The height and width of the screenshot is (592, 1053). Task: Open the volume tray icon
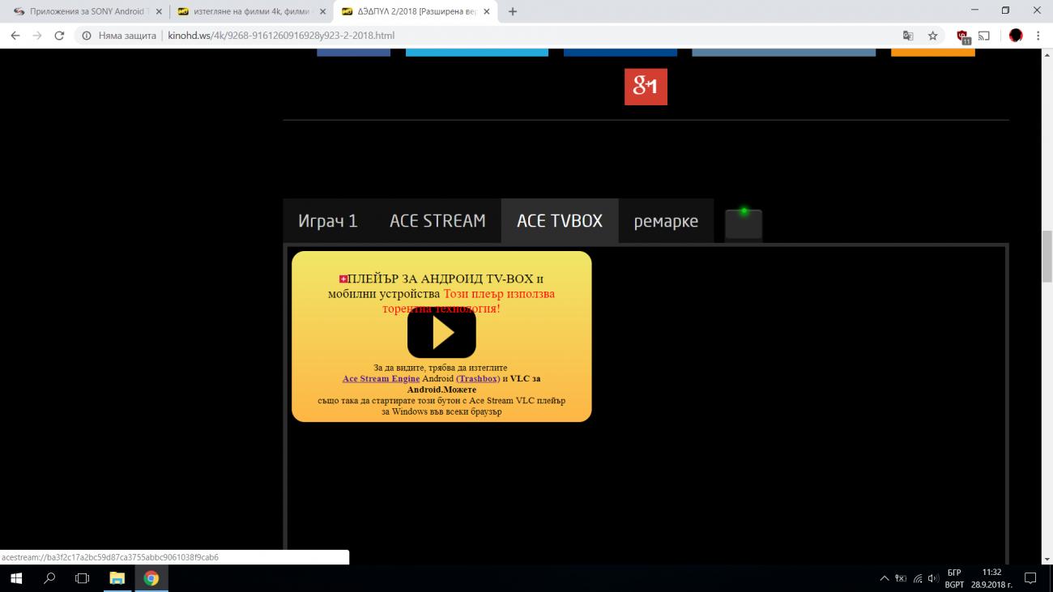[x=933, y=578]
